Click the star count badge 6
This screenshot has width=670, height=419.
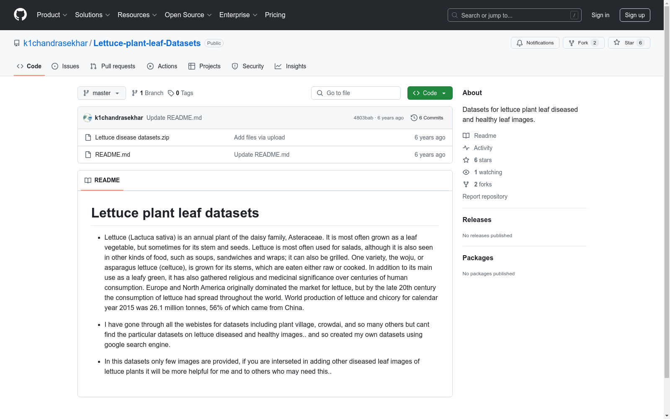click(640, 43)
